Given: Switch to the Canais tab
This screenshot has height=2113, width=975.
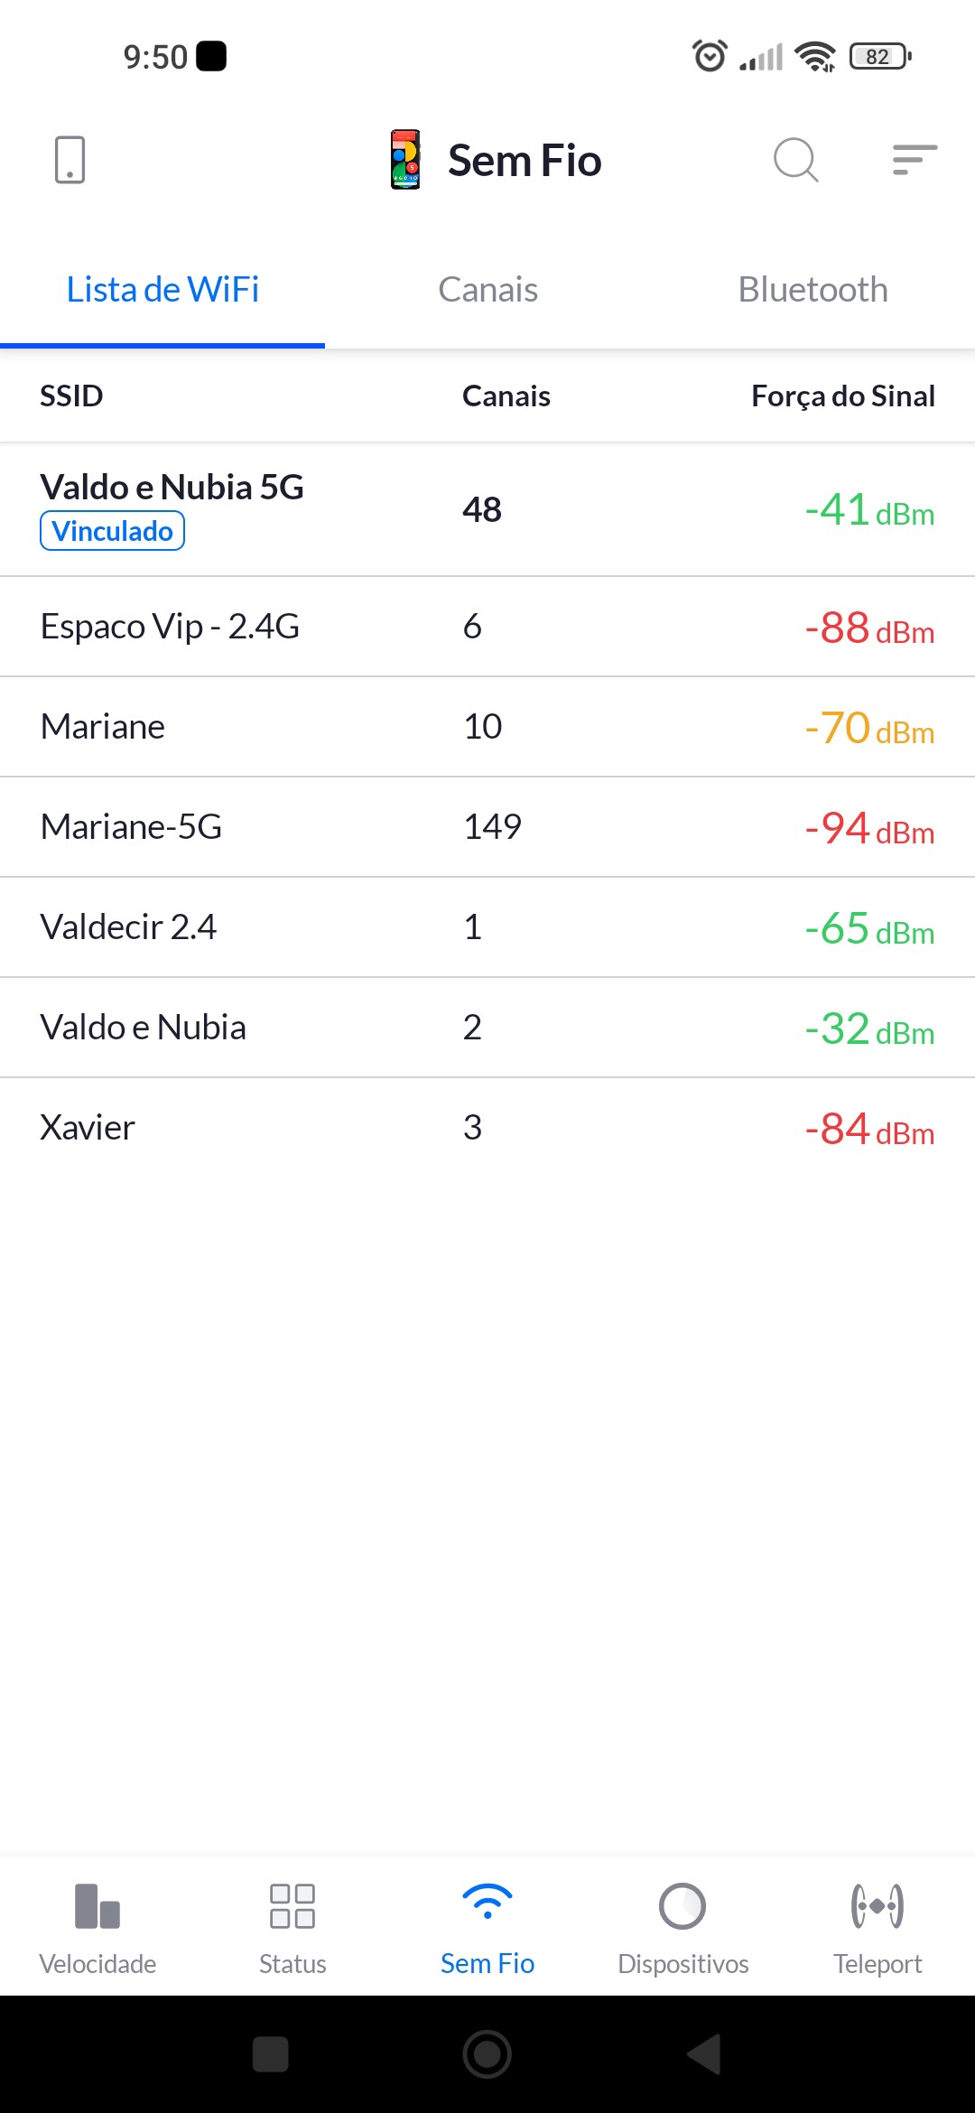Looking at the screenshot, I should click(487, 290).
